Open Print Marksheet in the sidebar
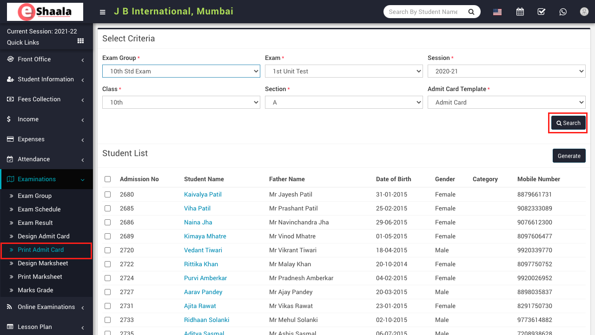 pyautogui.click(x=40, y=277)
